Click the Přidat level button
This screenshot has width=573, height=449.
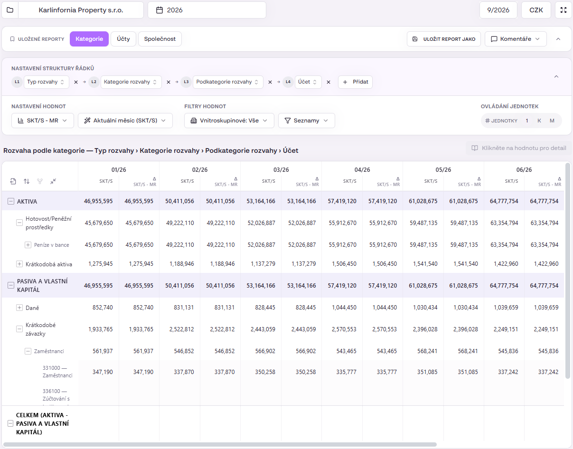point(356,82)
